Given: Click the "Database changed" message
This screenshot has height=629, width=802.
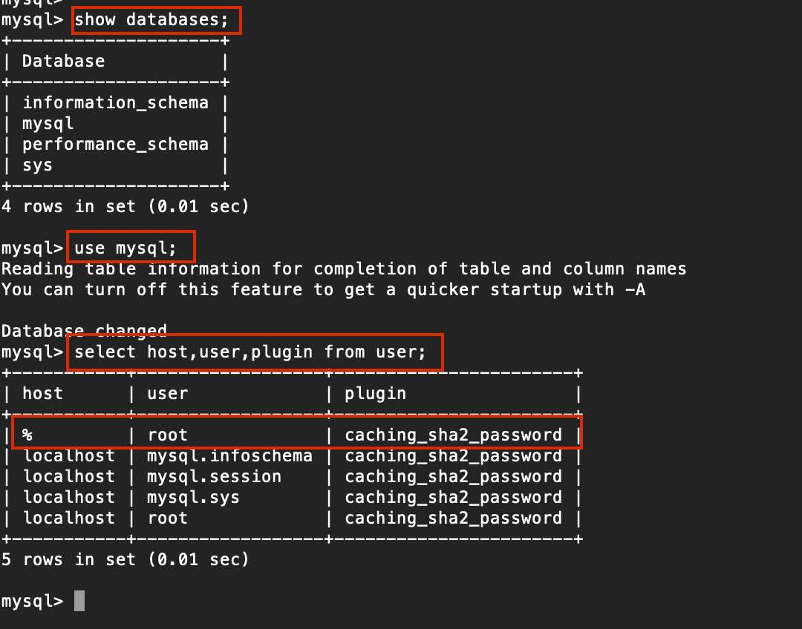Looking at the screenshot, I should [84, 330].
